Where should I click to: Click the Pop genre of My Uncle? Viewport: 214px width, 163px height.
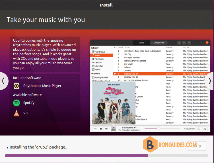[x=168, y=64]
